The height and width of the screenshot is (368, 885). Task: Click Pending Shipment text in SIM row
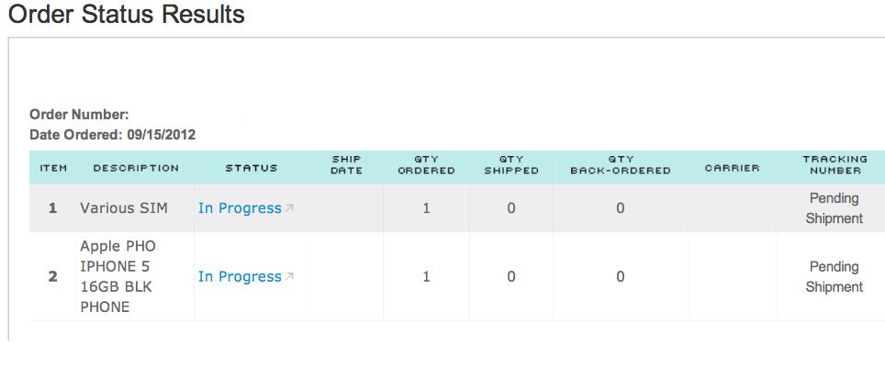point(835,208)
